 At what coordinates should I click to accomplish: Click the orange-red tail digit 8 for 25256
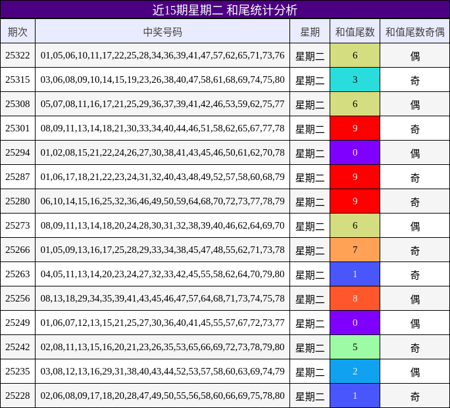click(355, 298)
